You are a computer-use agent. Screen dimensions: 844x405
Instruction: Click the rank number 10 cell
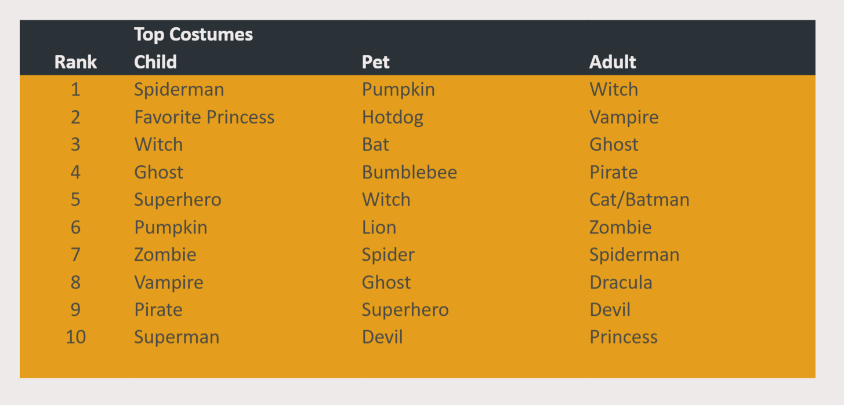pos(75,337)
